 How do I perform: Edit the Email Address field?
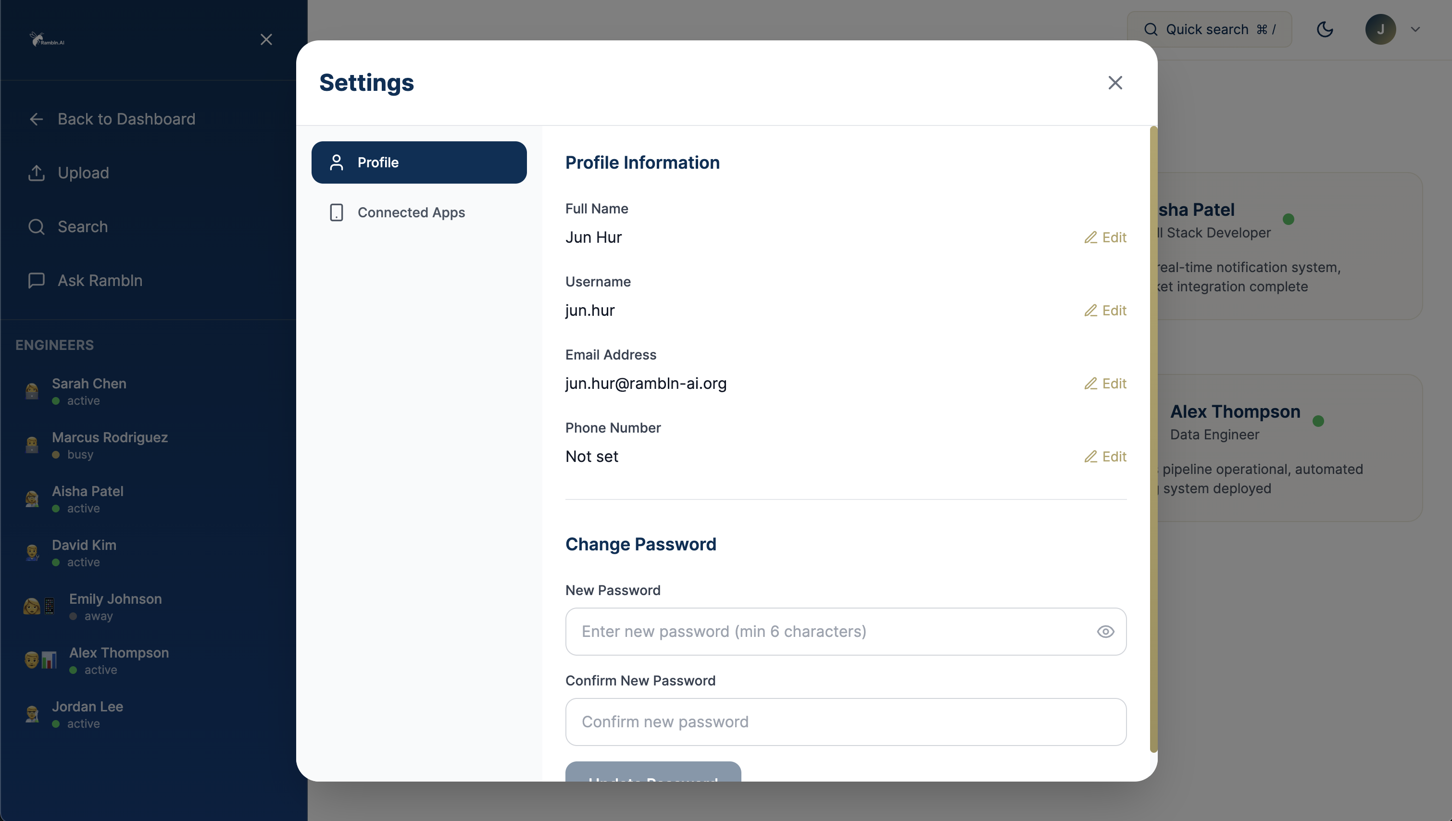[x=1105, y=384]
